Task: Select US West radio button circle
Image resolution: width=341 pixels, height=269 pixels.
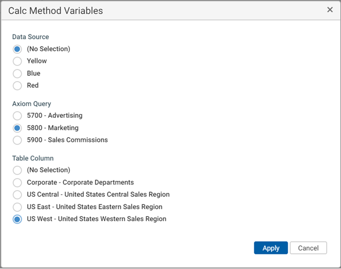Action: point(17,219)
